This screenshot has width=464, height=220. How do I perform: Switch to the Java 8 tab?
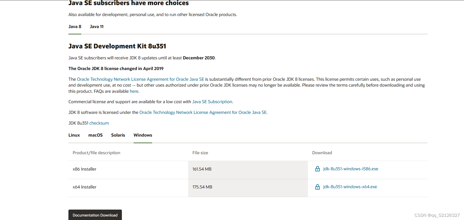(75, 26)
